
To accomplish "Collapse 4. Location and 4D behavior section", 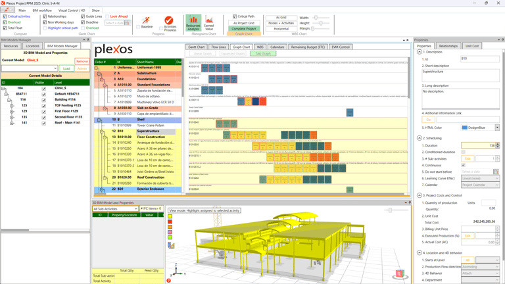I will pyautogui.click(x=419, y=252).
